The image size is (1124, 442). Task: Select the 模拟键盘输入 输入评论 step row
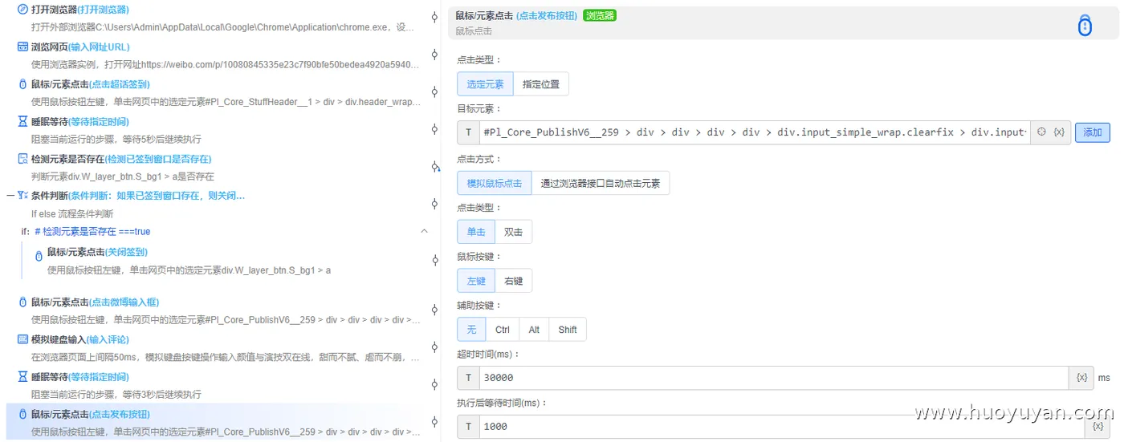coord(217,348)
